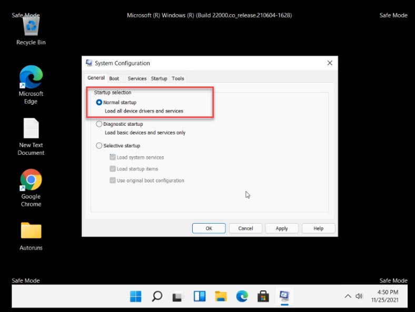
Task: Click the OK button
Action: coord(209,228)
